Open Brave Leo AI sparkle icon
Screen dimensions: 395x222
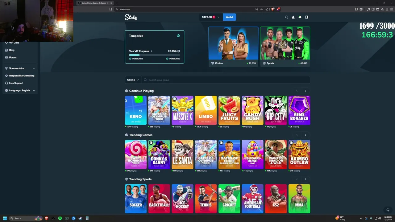(382, 9)
